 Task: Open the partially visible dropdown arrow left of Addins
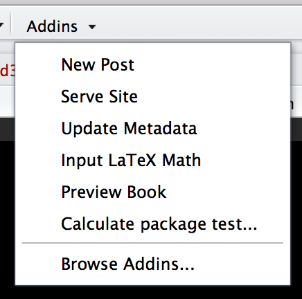click(1, 25)
